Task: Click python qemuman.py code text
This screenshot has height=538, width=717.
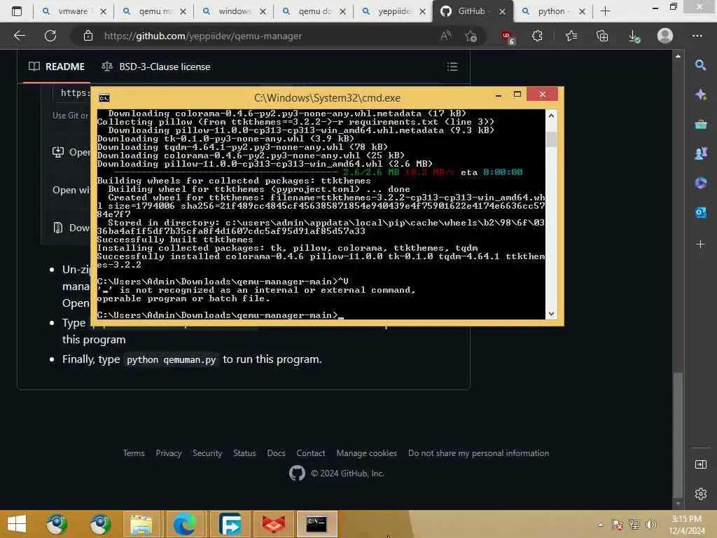Action: (x=171, y=359)
